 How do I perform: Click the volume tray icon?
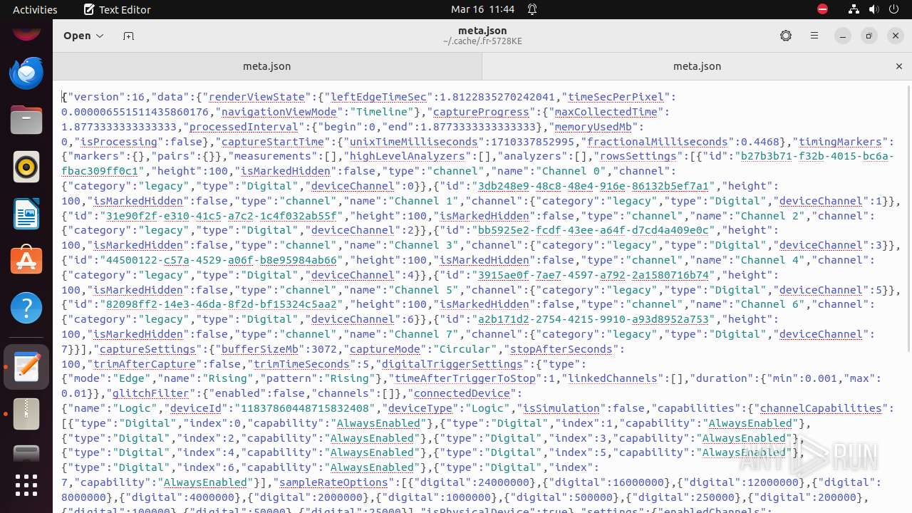point(874,9)
